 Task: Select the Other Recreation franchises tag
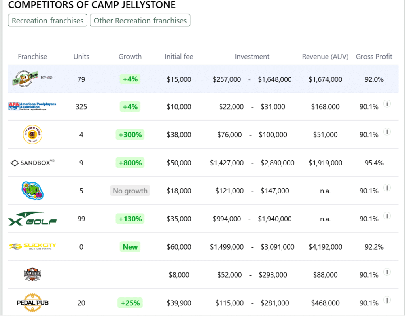(x=140, y=21)
